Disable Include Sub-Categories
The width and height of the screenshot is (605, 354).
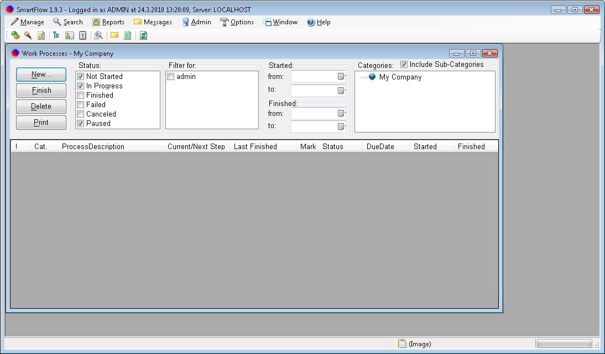click(x=404, y=64)
